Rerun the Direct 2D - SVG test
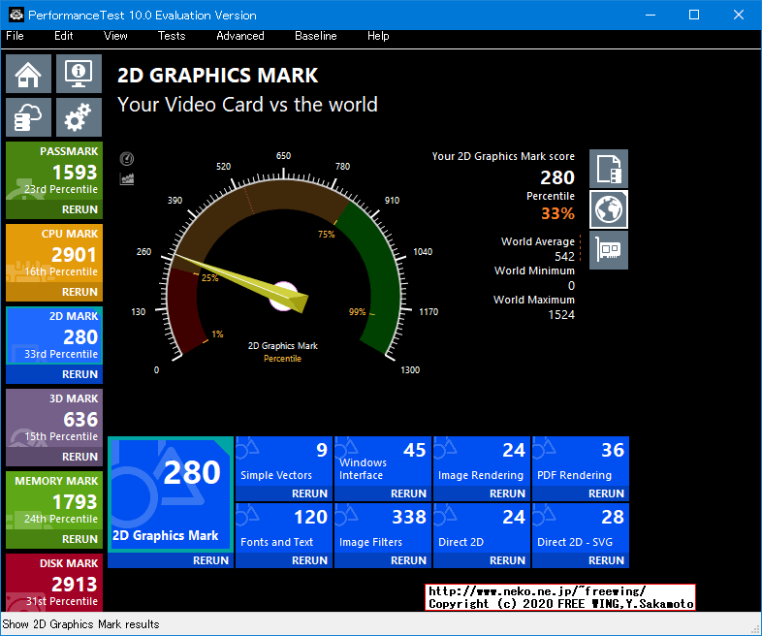 (606, 560)
